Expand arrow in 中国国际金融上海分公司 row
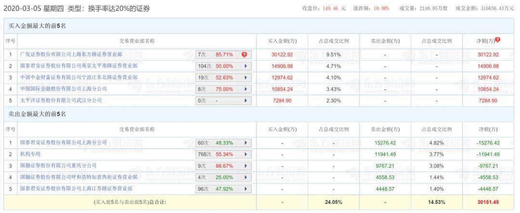520x213 pixels. pos(246,89)
